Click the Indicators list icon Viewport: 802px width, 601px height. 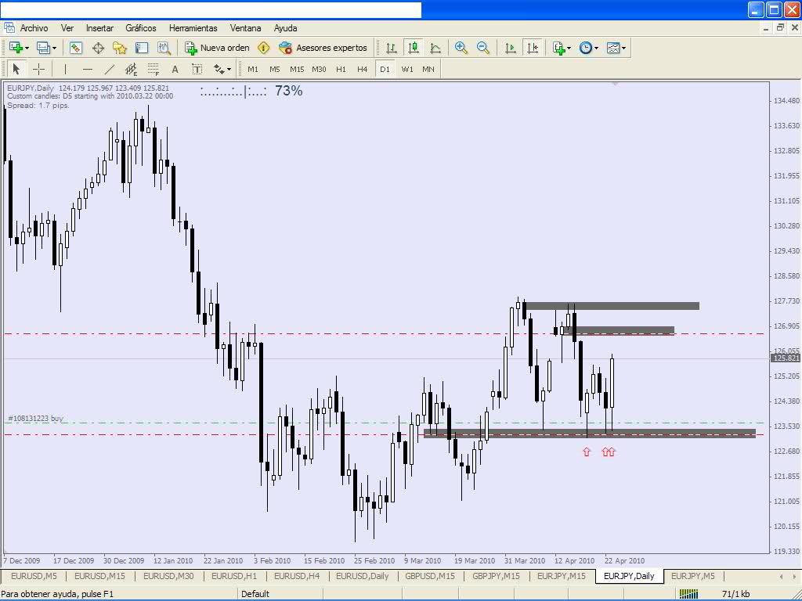(558, 48)
